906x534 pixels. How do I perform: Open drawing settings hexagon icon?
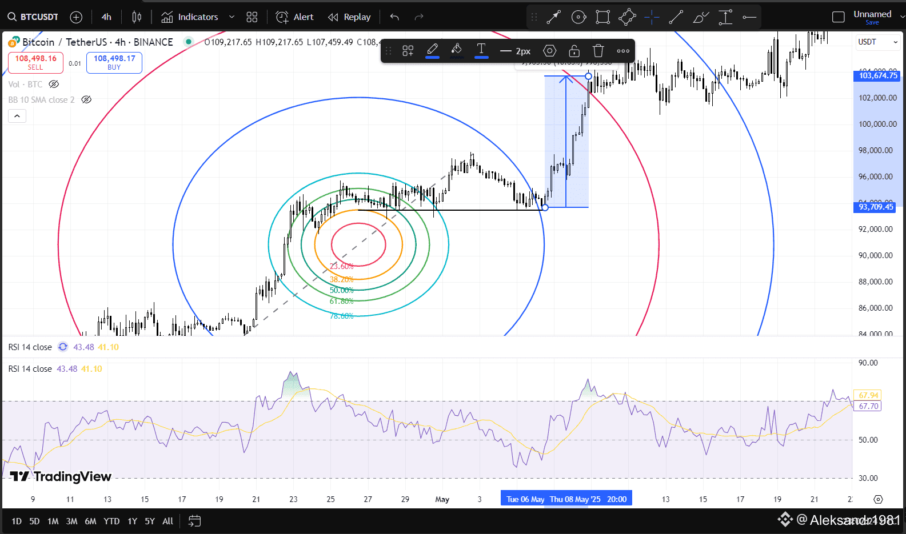(x=549, y=51)
